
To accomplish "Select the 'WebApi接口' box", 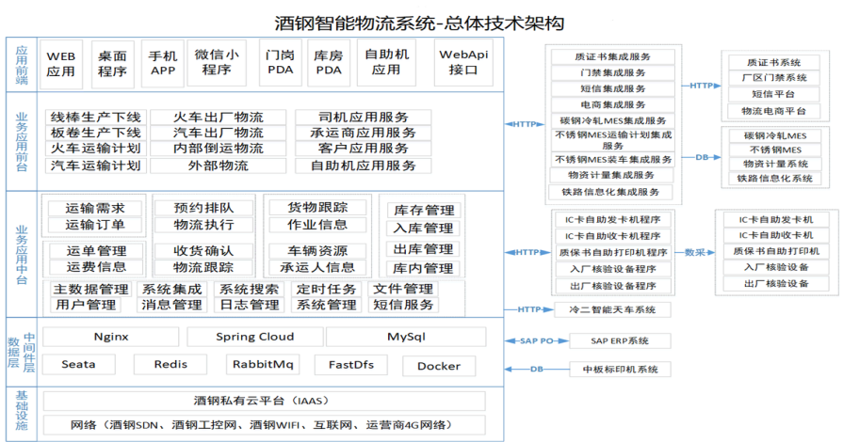I will coord(463,62).
